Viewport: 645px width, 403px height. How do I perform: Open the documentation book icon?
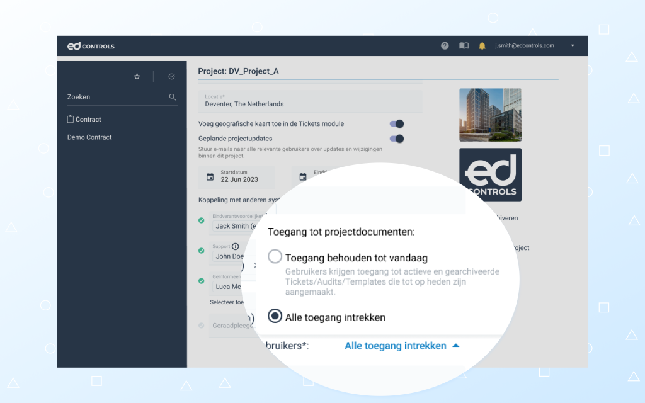(464, 46)
